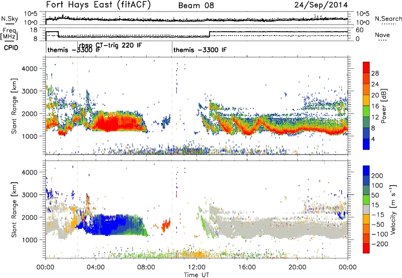Click the 'Time UT' axis title

(x=196, y=275)
